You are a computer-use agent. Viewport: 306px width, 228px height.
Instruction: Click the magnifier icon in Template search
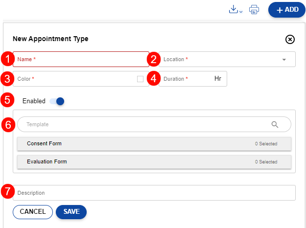275,124
